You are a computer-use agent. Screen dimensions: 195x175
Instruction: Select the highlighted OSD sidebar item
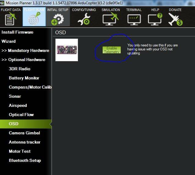click(26, 124)
